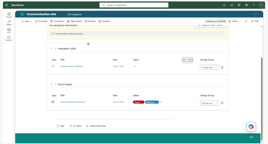Open Page details
The height and width of the screenshot is (144, 268).
point(75,21)
